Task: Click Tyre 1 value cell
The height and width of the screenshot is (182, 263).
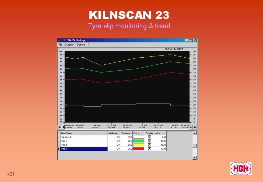Action: pos(160,141)
